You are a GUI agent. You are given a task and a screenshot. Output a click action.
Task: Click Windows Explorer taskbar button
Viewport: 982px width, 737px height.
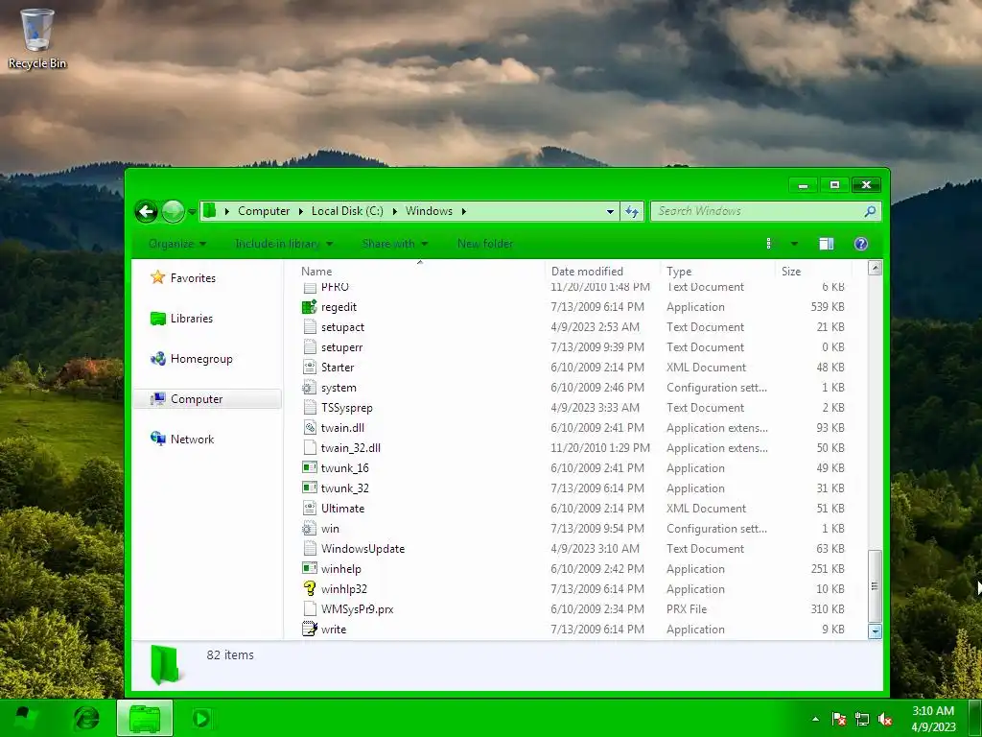pyautogui.click(x=145, y=718)
